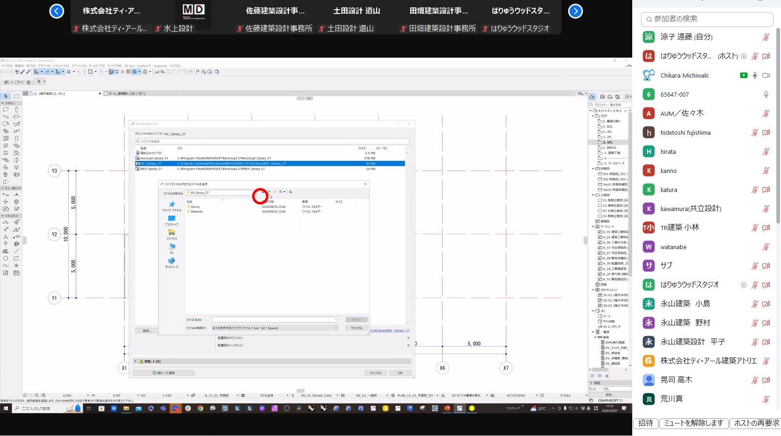Click the 追加... button in Library Manager
The image size is (781, 436).
point(147,330)
